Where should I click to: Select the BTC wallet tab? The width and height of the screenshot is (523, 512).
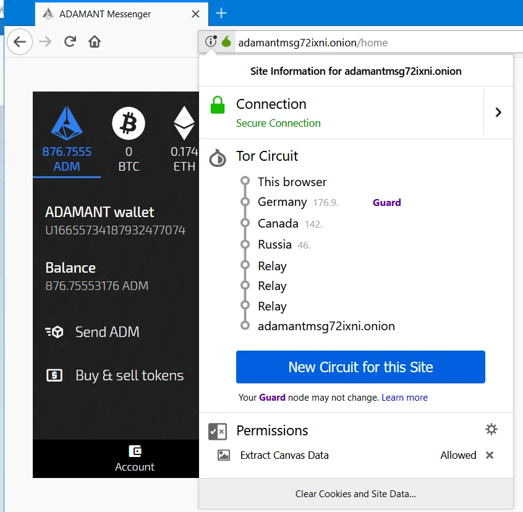tap(129, 139)
